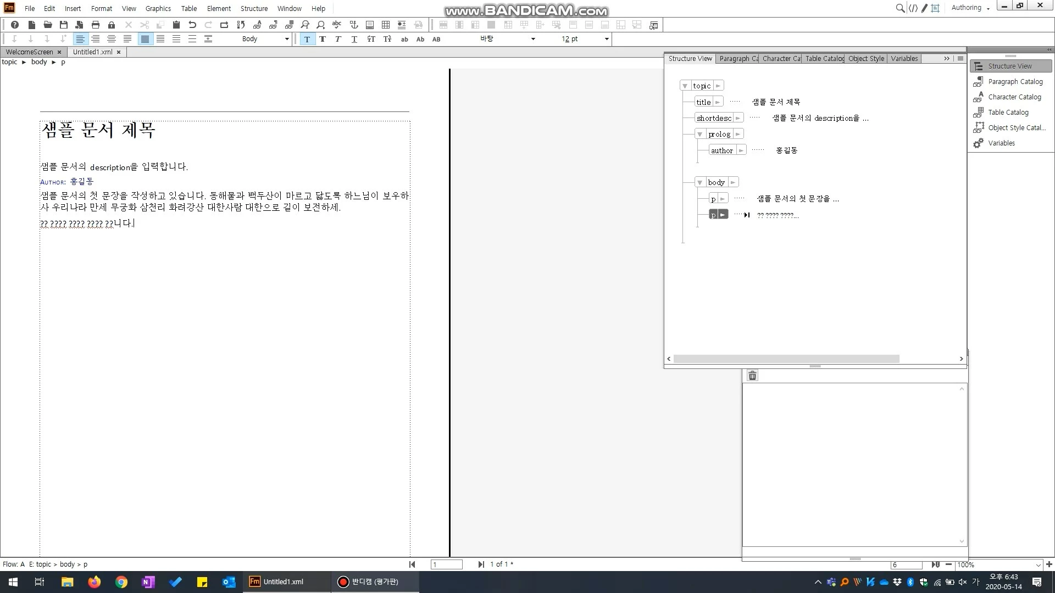The image size is (1055, 593).
Task: Click the Structure View horizontal scrollbar
Action: coord(786,359)
